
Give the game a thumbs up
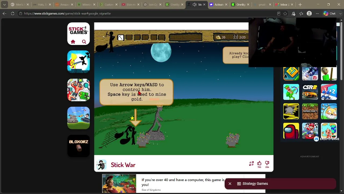click(x=259, y=163)
